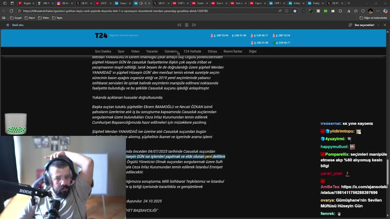Screen dimensions: 390x219
Task: Open the green HDX extension icon
Action: click(x=325, y=11)
